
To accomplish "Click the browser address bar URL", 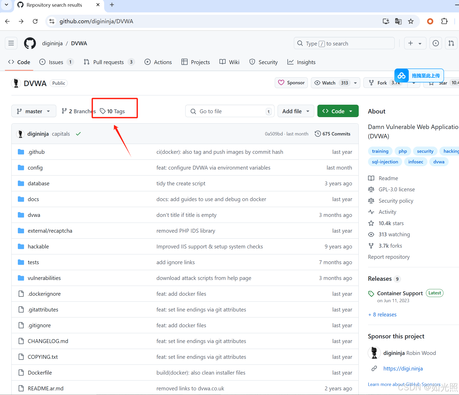I will pyautogui.click(x=96, y=21).
